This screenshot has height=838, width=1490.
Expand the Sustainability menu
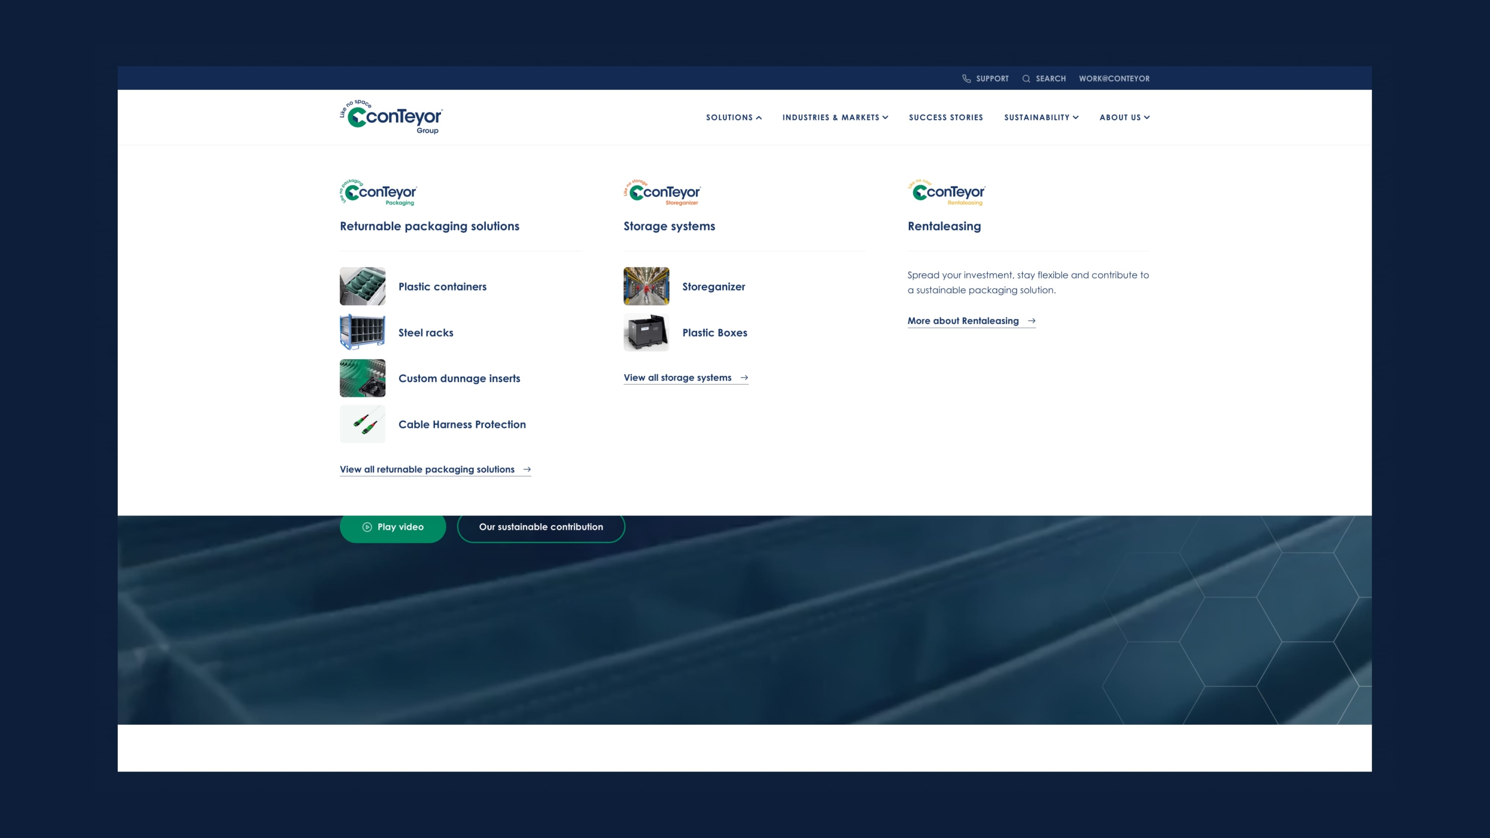point(1041,117)
